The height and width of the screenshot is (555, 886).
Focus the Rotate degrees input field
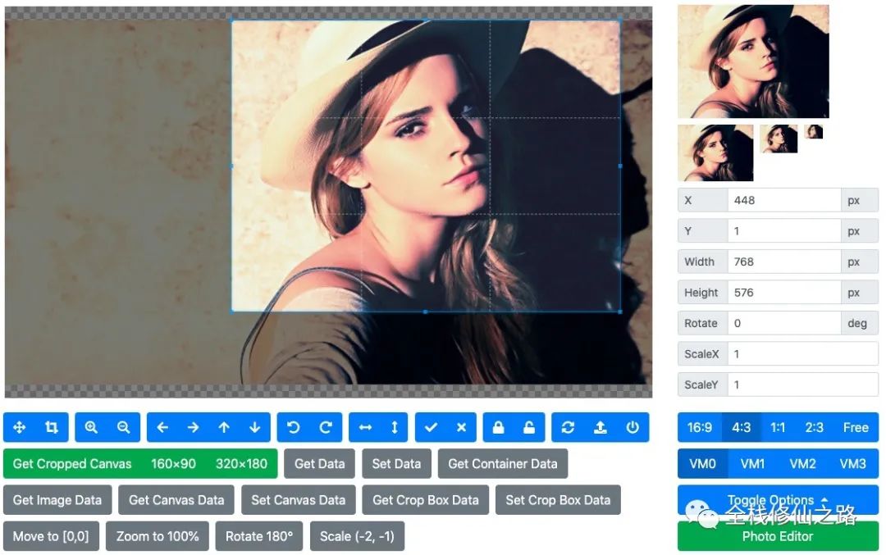click(x=783, y=323)
